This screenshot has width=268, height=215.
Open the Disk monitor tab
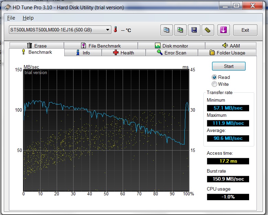171,45
